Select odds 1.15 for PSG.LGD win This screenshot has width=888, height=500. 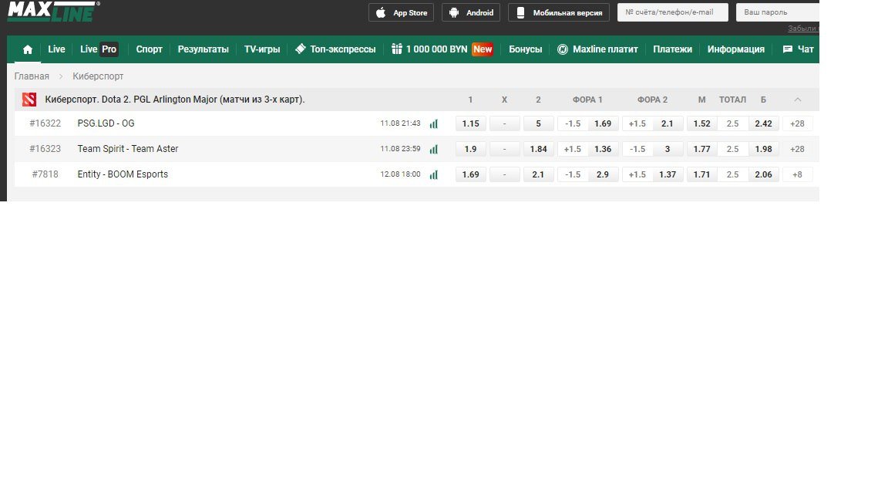[470, 123]
